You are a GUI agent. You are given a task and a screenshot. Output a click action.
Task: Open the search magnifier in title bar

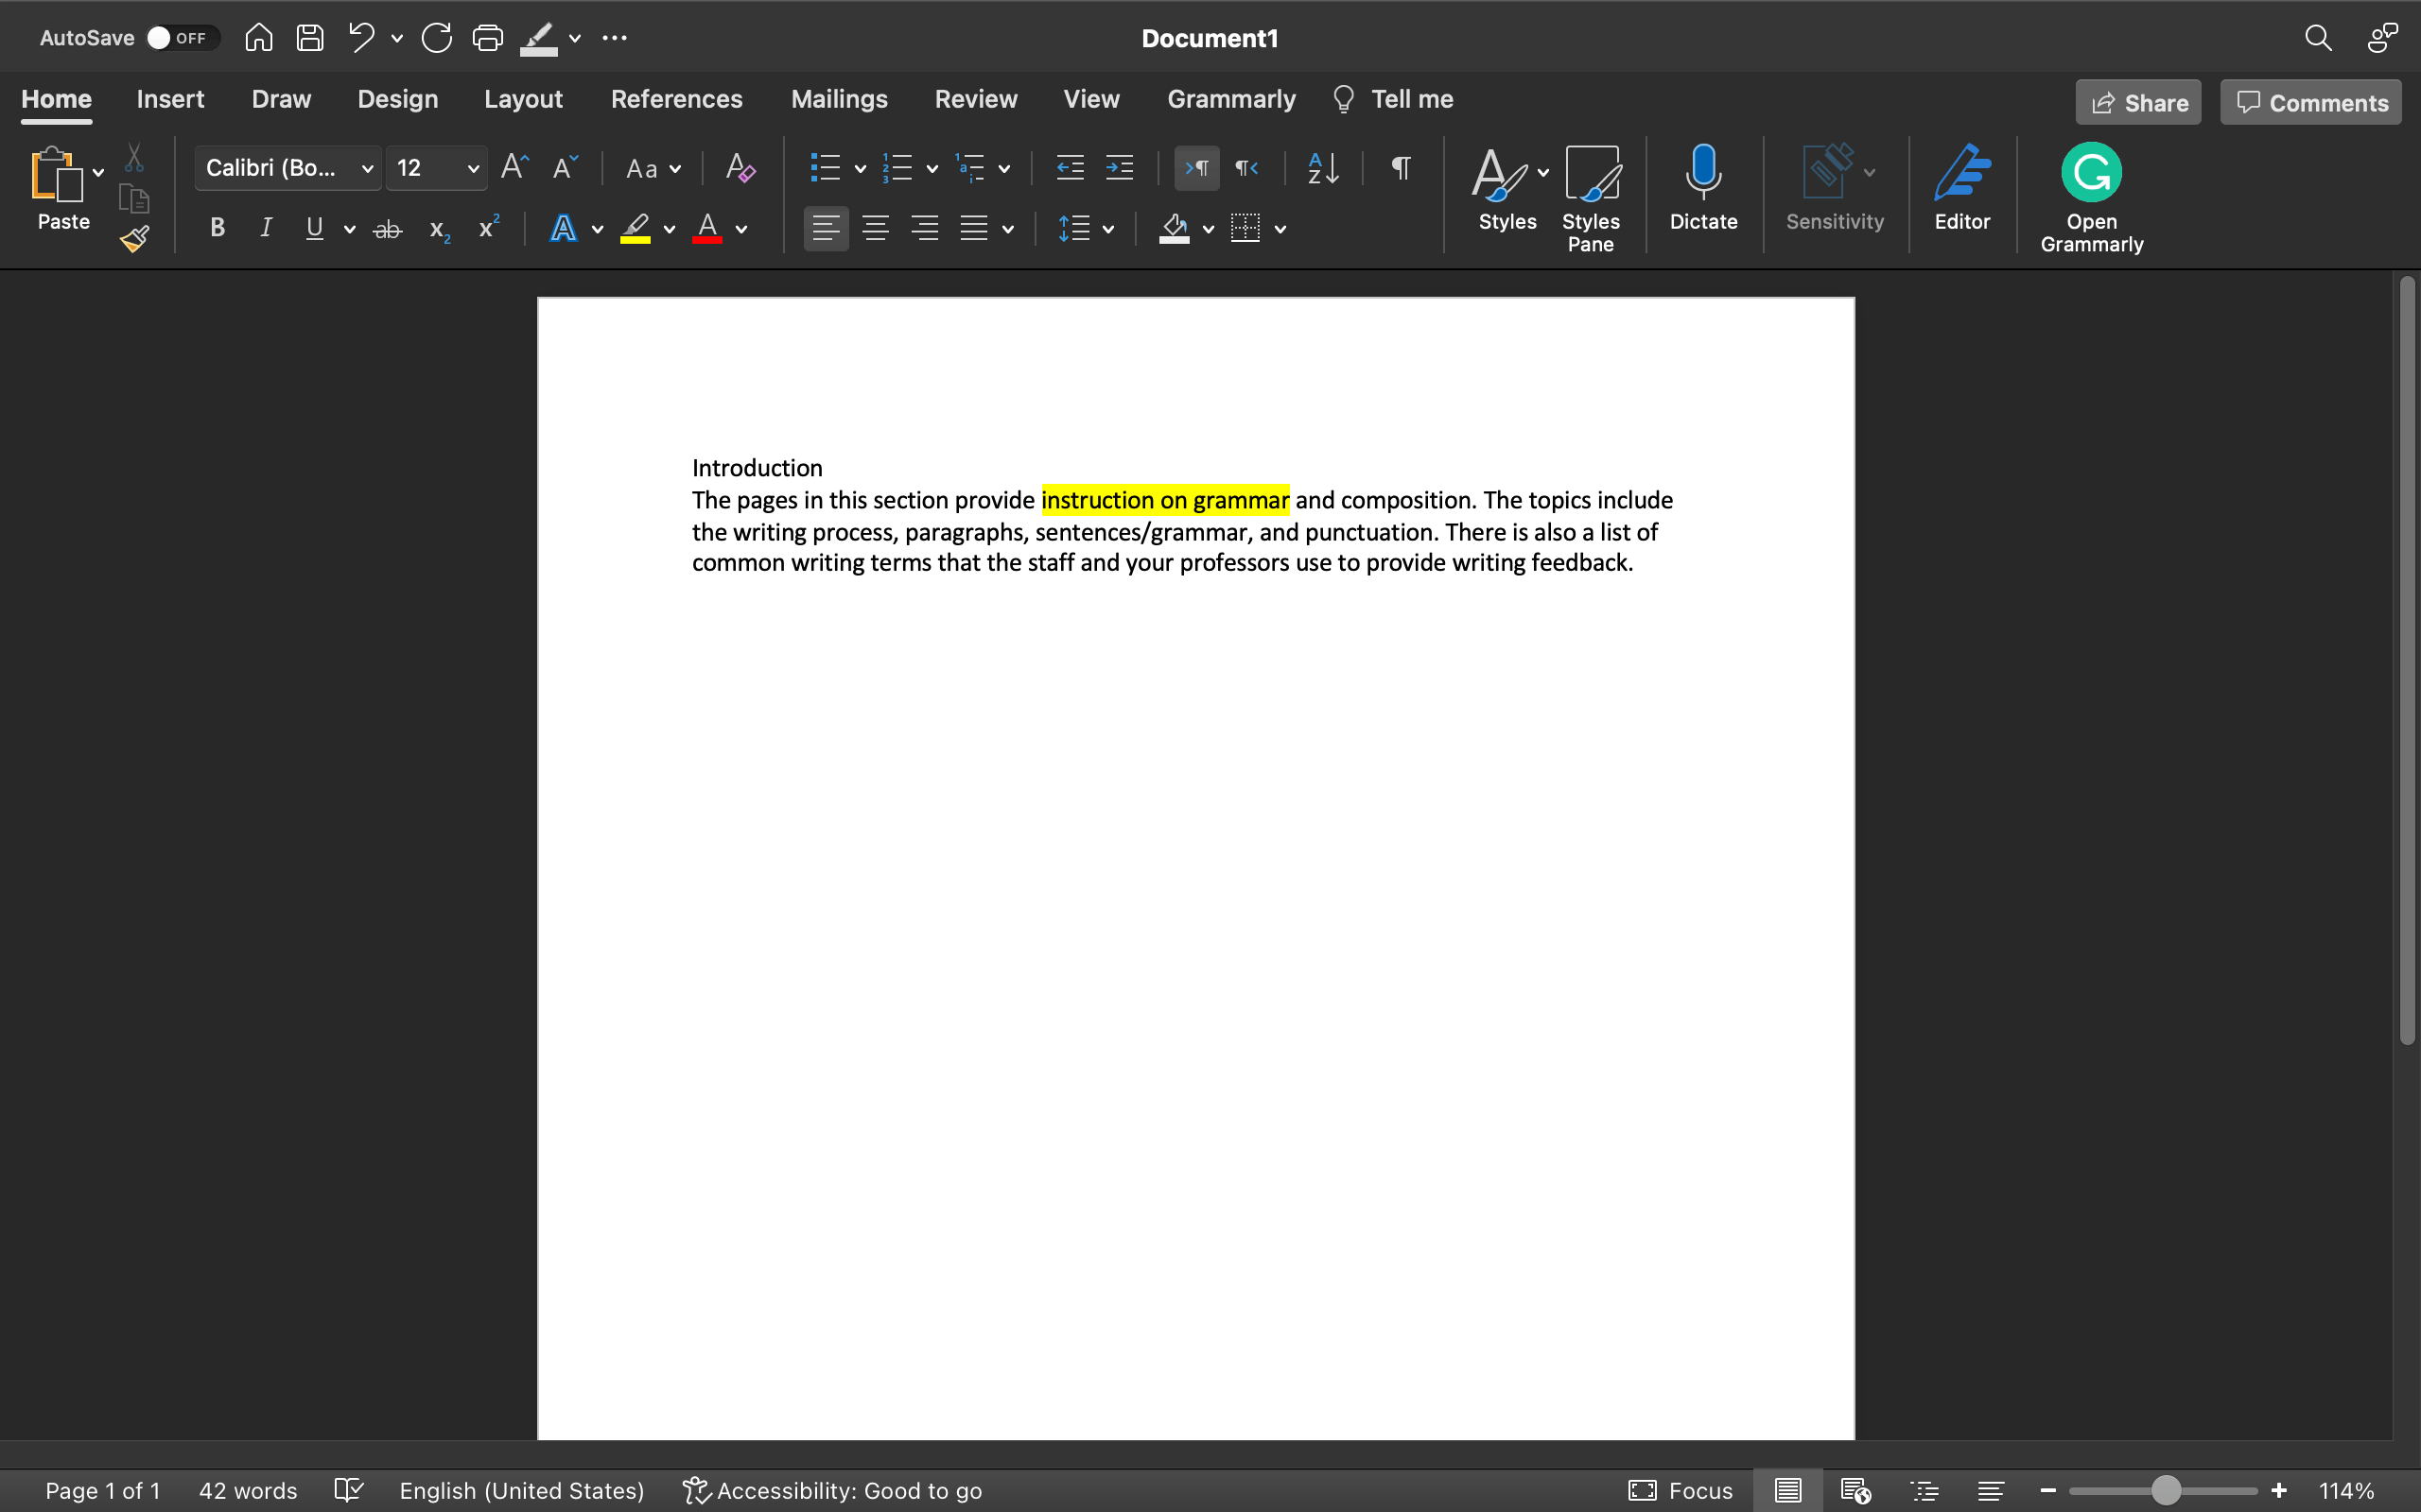[x=2318, y=38]
